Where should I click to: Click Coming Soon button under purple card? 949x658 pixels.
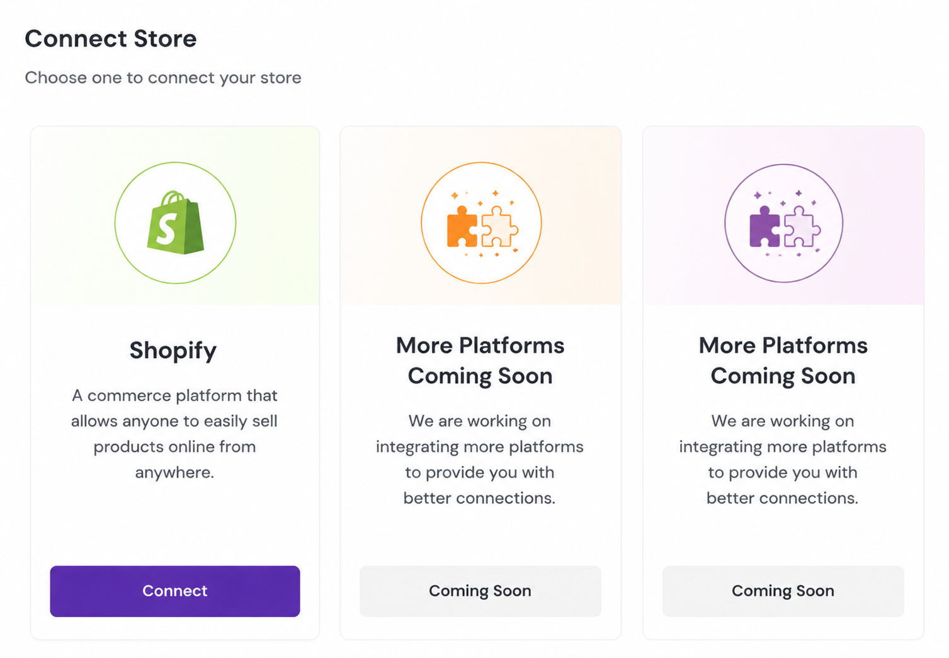(x=783, y=591)
